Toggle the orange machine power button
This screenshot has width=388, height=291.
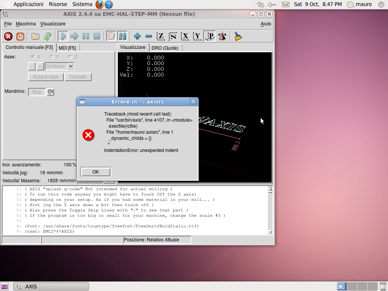(20, 36)
